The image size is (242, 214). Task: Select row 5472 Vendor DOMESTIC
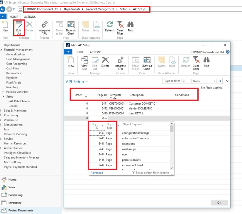point(147,108)
